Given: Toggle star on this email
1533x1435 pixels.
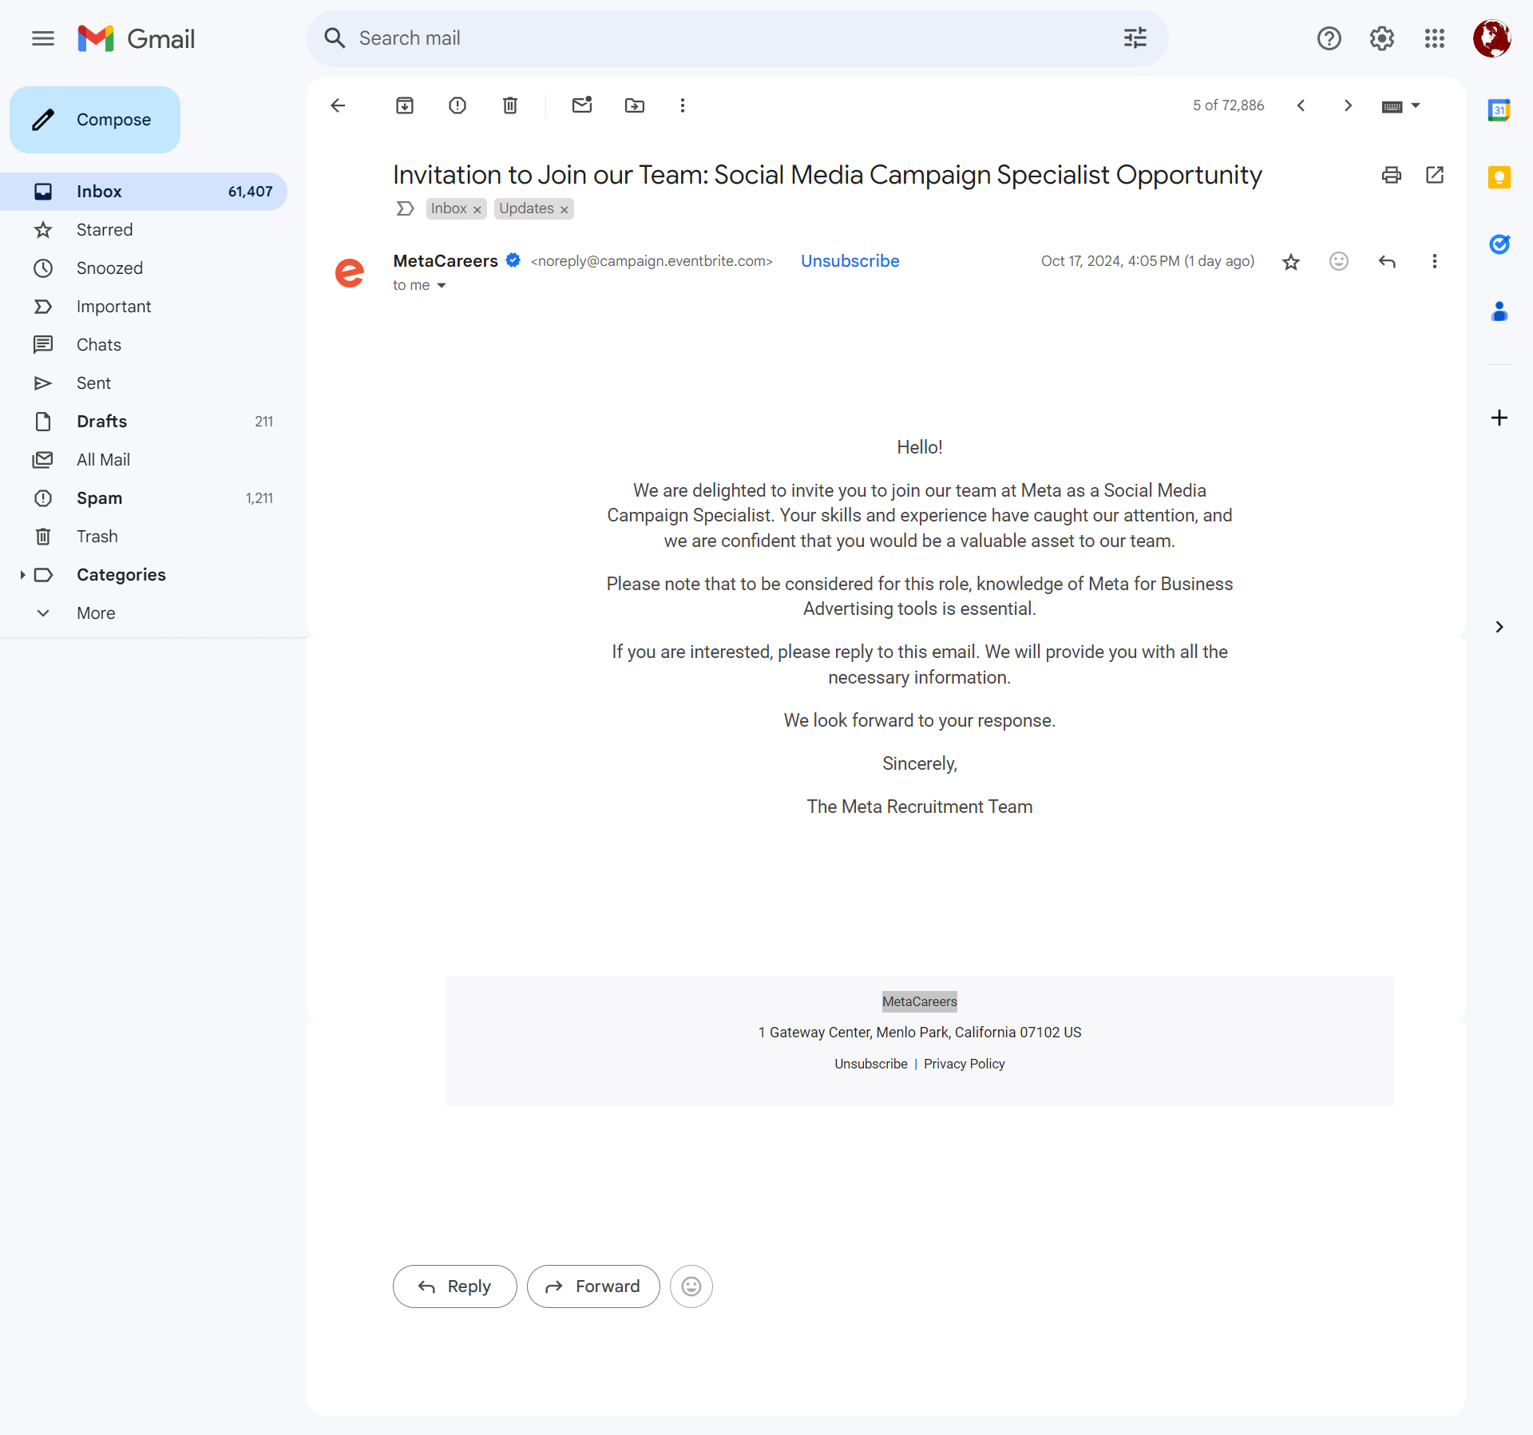Looking at the screenshot, I should [x=1289, y=262].
